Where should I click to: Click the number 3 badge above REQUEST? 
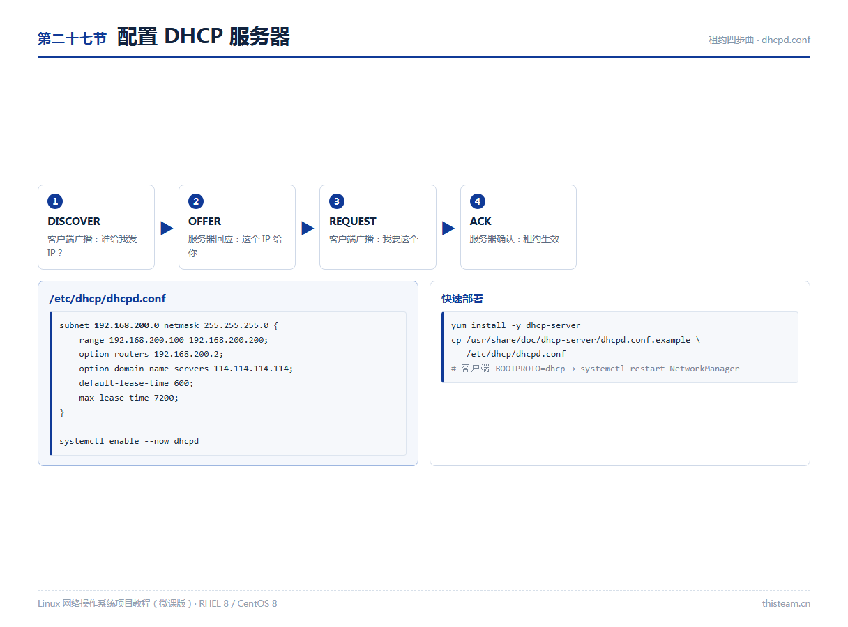337,201
